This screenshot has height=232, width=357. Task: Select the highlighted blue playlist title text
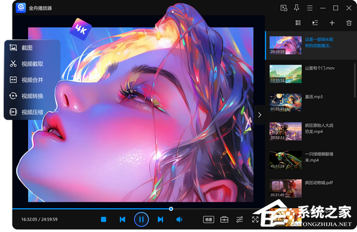click(x=319, y=43)
